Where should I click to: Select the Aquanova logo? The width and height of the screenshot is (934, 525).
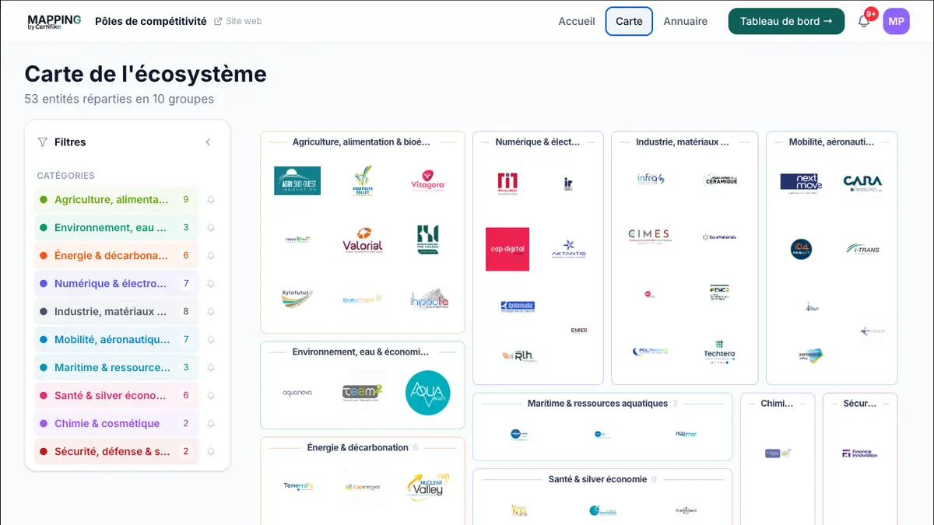coord(297,393)
